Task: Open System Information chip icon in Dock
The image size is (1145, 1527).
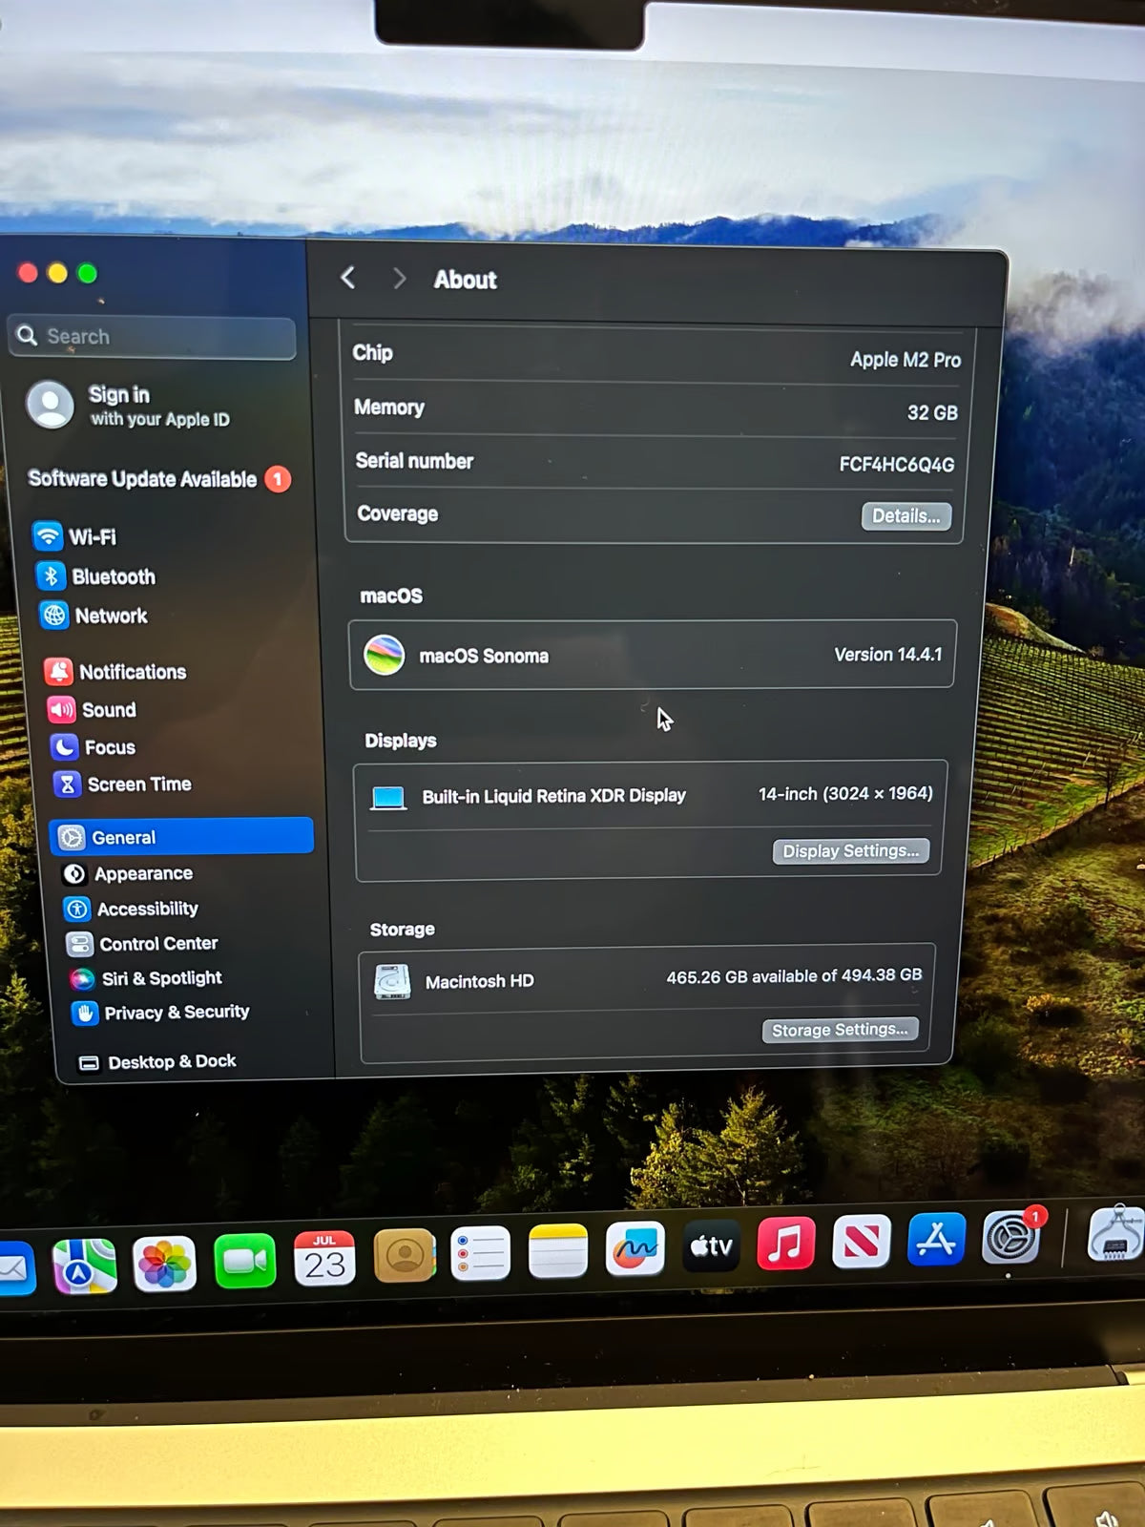Action: 1116,1234
